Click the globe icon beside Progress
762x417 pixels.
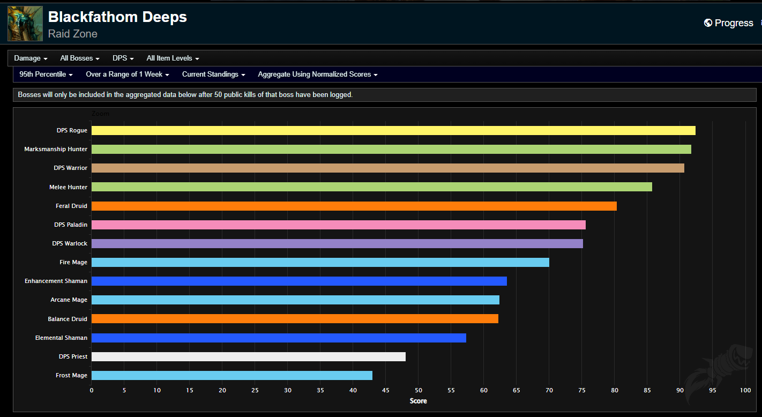708,23
